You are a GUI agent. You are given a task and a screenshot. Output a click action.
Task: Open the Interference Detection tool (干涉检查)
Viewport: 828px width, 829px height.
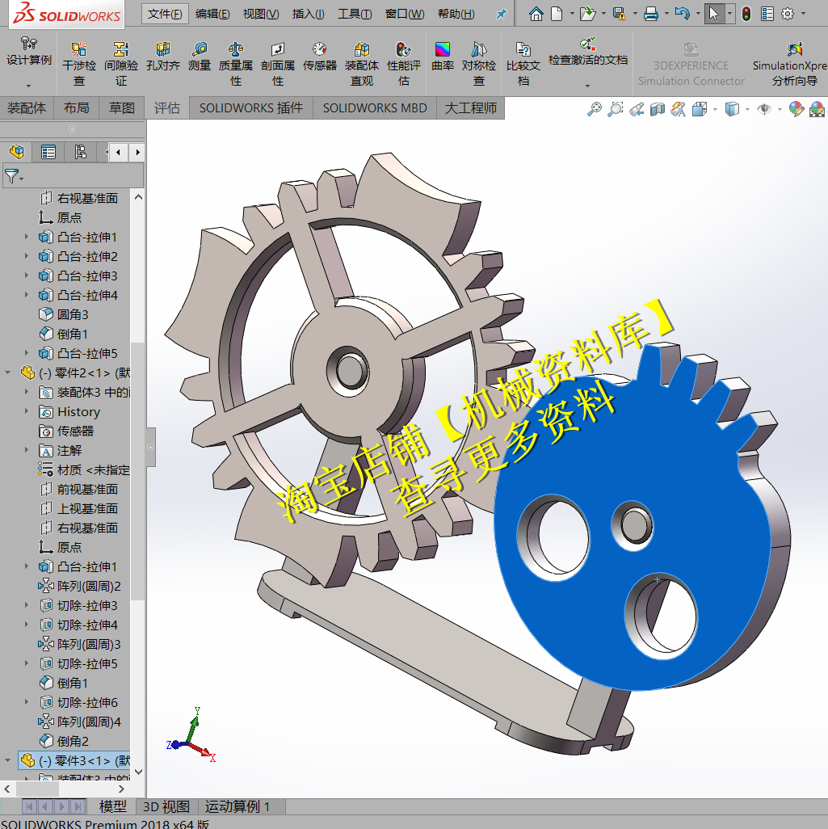click(79, 65)
